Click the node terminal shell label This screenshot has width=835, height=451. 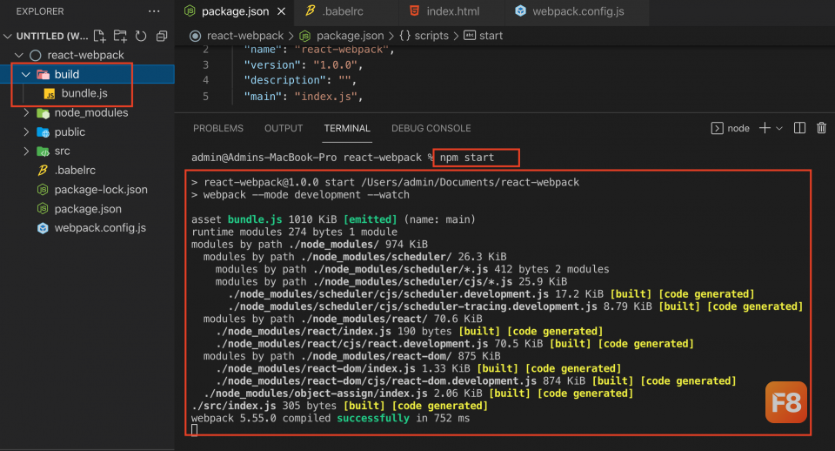click(738, 129)
